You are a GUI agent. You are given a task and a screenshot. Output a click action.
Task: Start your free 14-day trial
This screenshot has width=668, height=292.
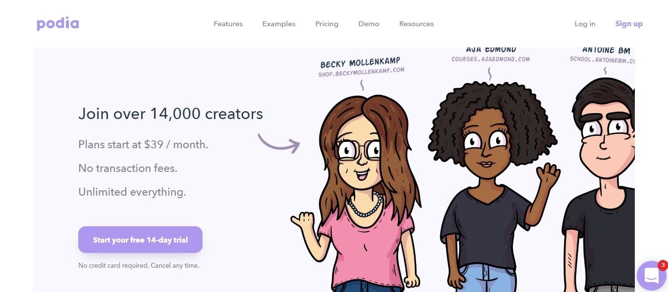140,240
